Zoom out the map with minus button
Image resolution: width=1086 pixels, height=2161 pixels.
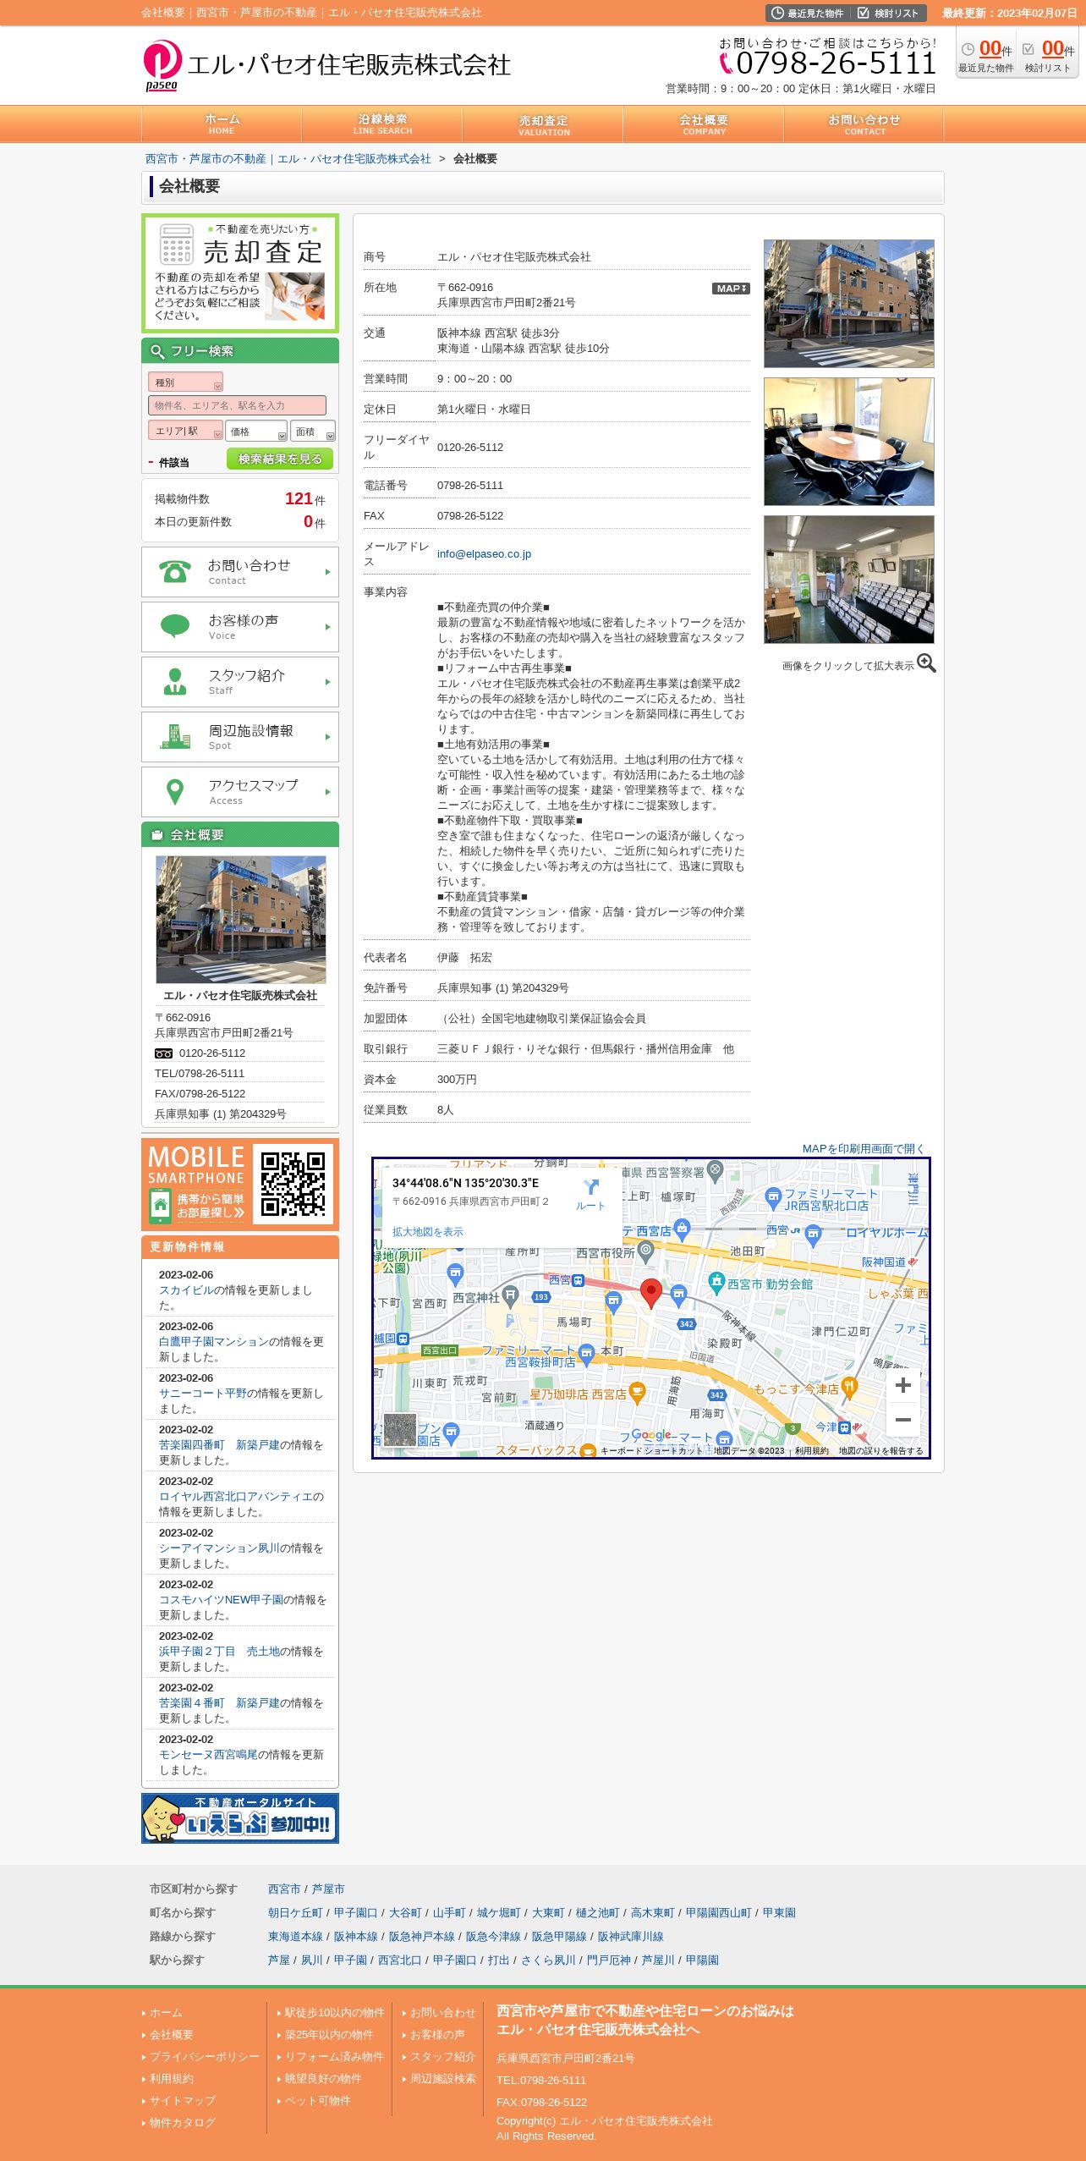point(902,1420)
